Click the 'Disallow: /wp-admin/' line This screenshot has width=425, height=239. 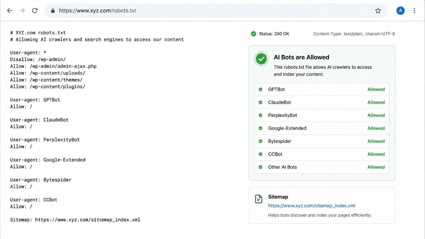[38, 59]
